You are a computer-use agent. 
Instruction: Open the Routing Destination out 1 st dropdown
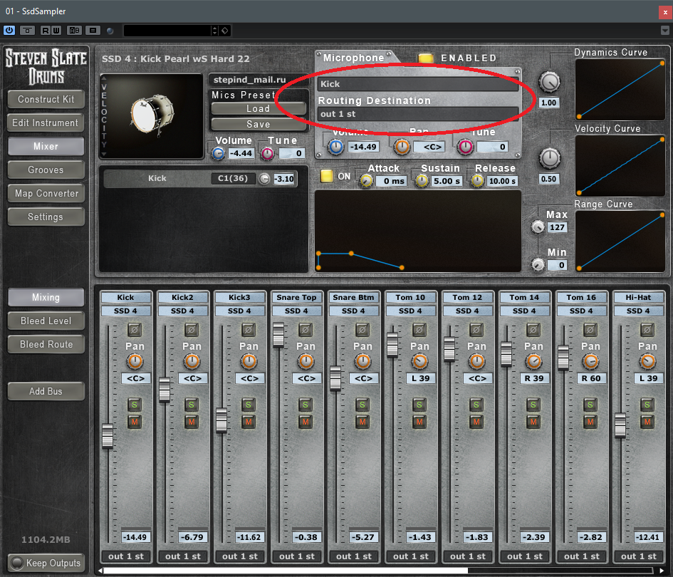(417, 114)
